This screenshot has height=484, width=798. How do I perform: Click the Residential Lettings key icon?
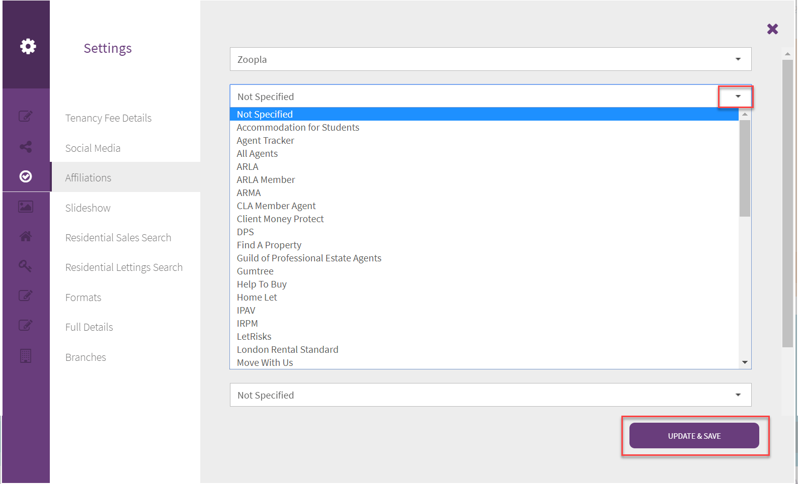pyautogui.click(x=26, y=266)
